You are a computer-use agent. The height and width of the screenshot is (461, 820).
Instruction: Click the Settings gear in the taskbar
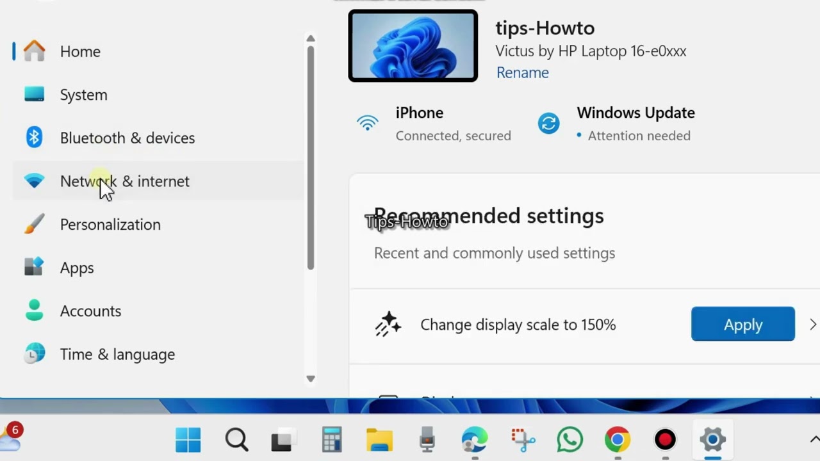tap(712, 440)
